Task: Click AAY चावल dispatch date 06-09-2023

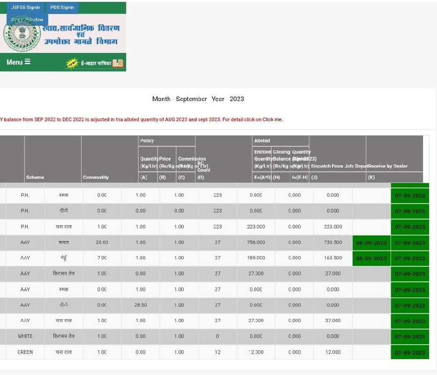Action: click(x=371, y=243)
